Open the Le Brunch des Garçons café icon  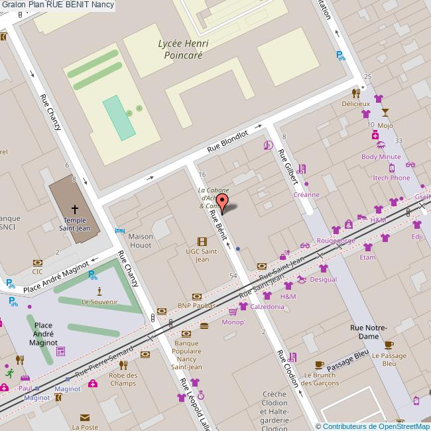click(x=319, y=365)
